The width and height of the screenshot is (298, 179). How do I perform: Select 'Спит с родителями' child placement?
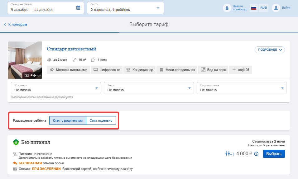coord(68,120)
